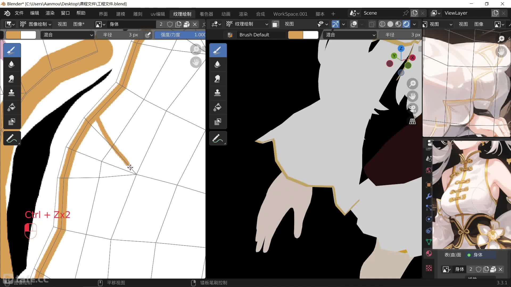Open the 渲染 menu
Screen dimensions: 511x287
click(50, 13)
